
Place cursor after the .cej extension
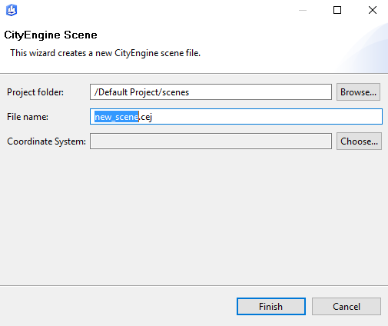pos(153,117)
